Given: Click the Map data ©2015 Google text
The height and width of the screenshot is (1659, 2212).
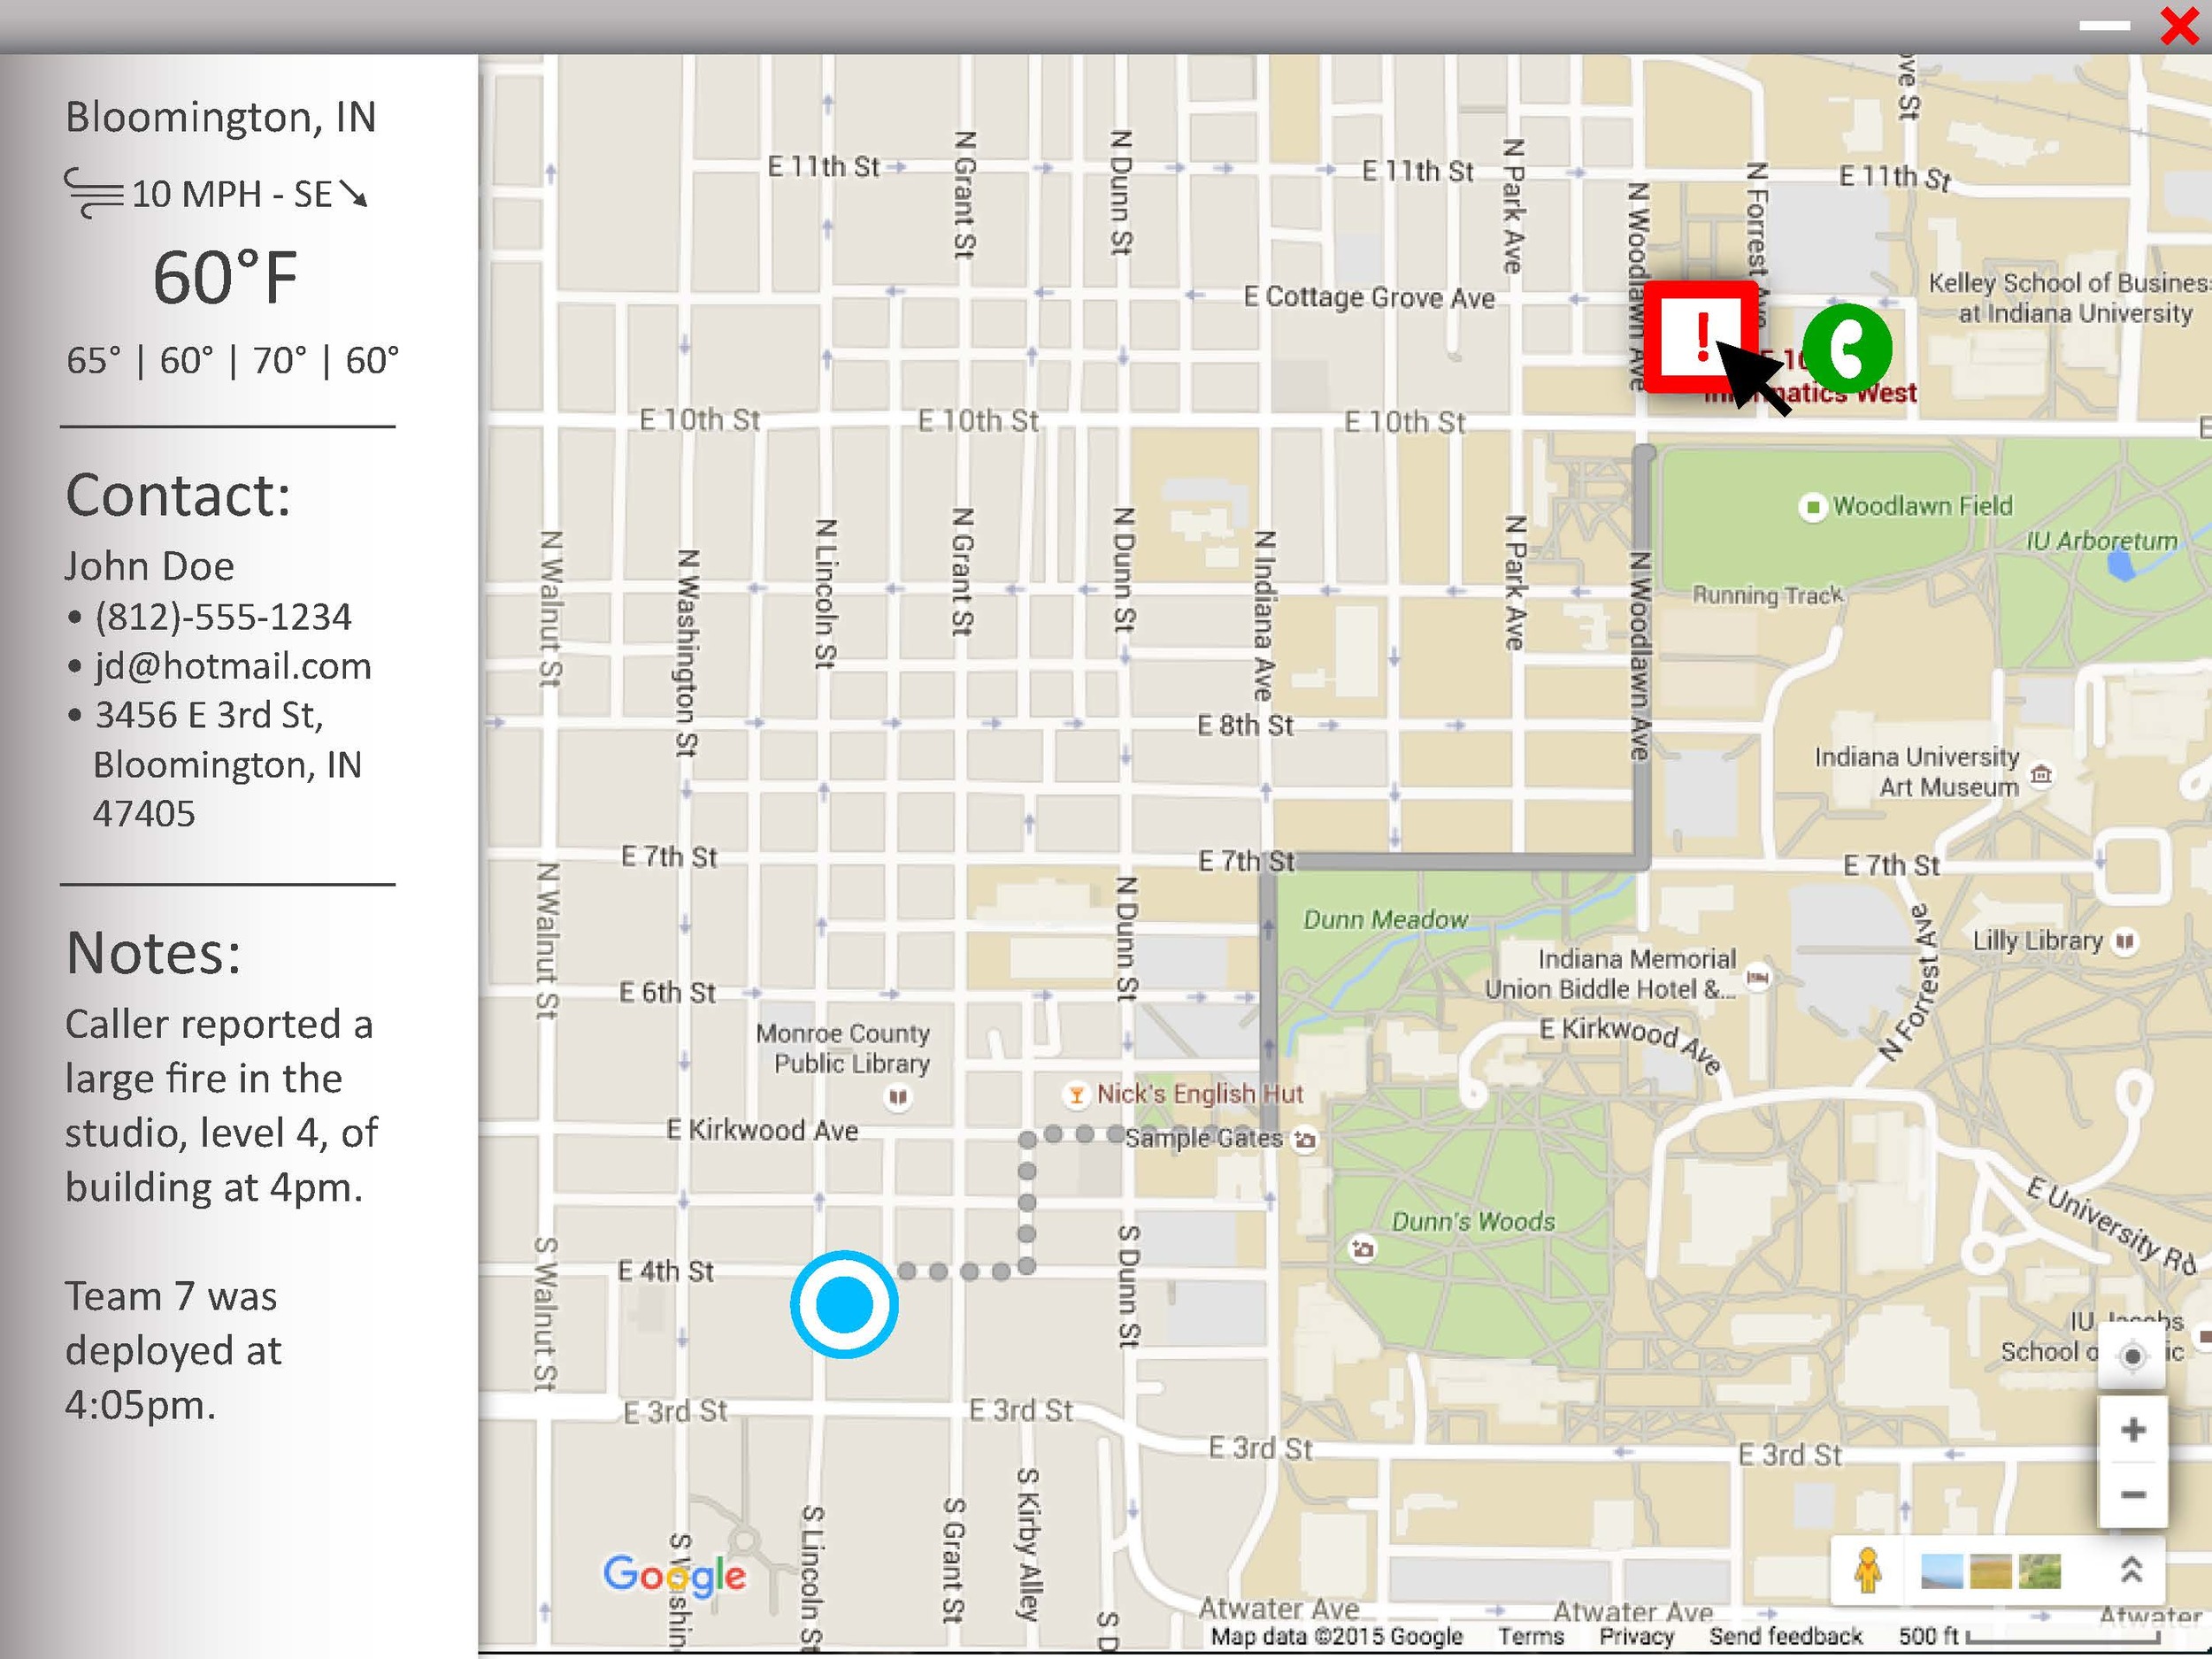Looking at the screenshot, I should pos(1336,1636).
